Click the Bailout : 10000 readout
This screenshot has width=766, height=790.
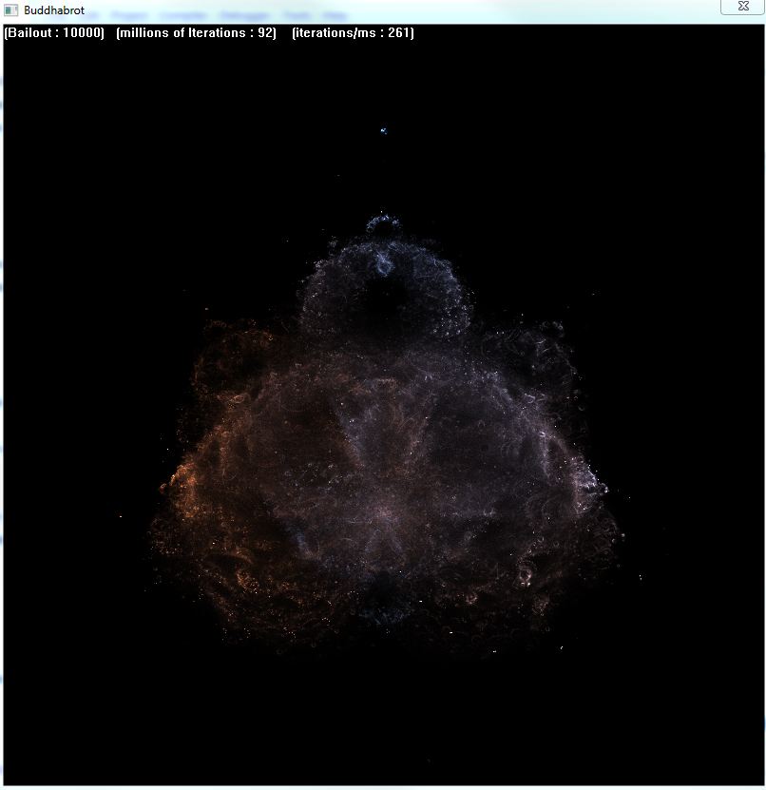[54, 33]
